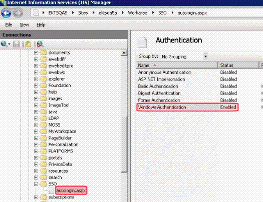Screen dimensions: 263x202
Task: Select the portals tree item
Action: [55, 158]
